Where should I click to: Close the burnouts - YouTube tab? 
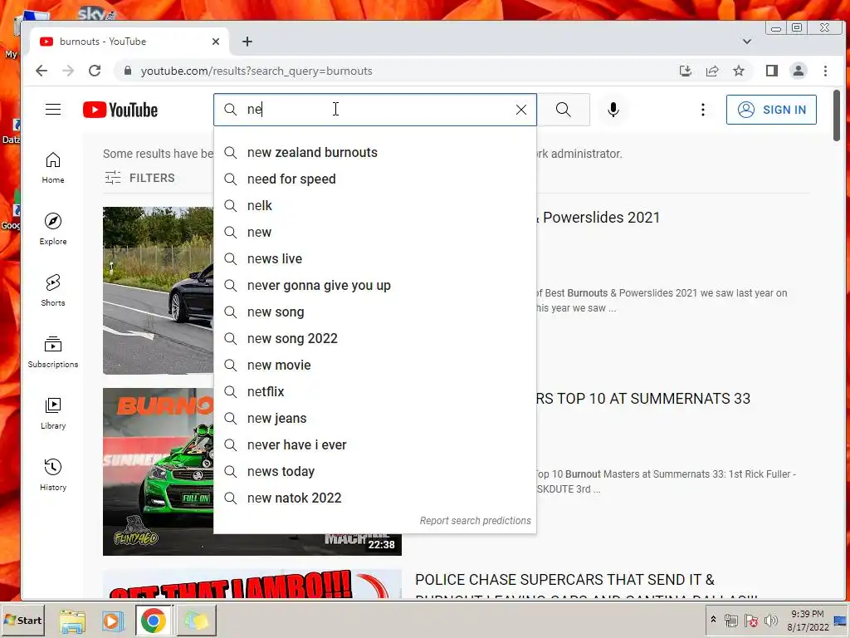pos(216,42)
